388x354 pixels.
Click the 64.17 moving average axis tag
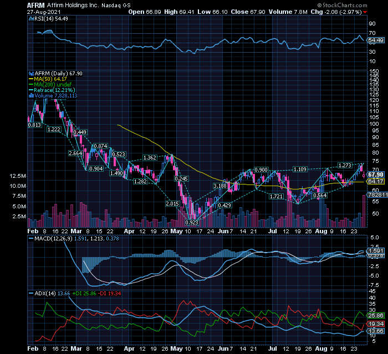point(376,181)
